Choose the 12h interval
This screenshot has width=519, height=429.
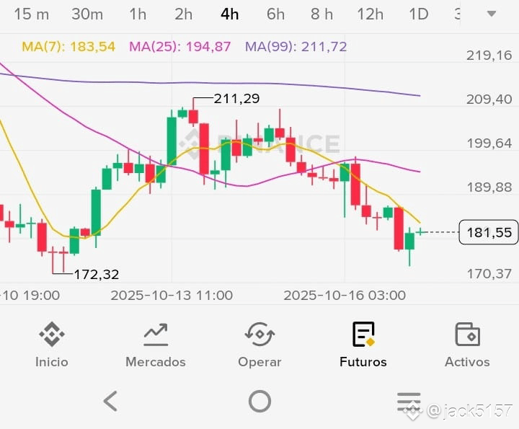[x=371, y=14]
